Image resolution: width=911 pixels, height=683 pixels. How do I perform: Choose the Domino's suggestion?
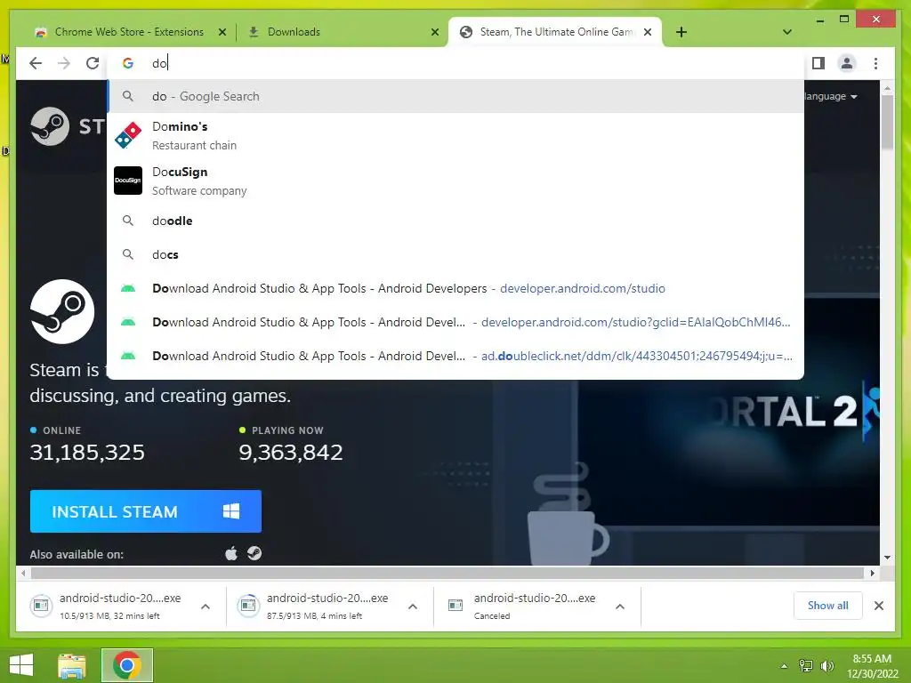[x=455, y=135]
